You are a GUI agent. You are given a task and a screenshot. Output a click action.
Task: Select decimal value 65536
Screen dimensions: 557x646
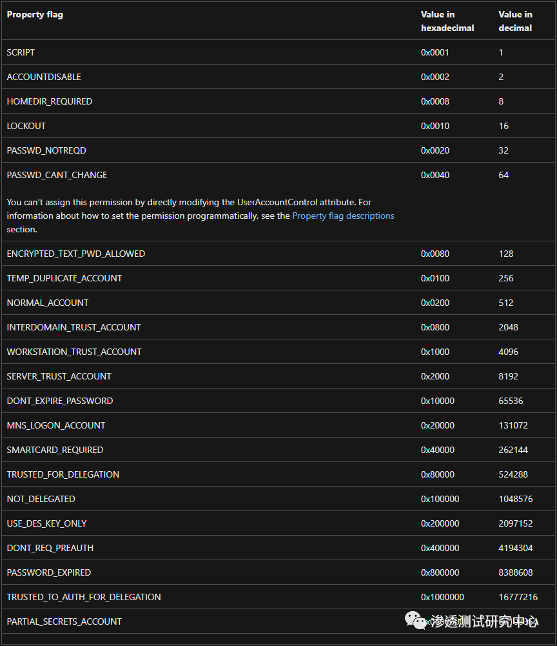(x=511, y=401)
